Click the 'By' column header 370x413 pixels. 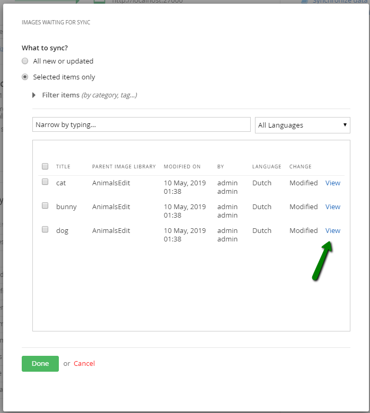[x=221, y=166]
